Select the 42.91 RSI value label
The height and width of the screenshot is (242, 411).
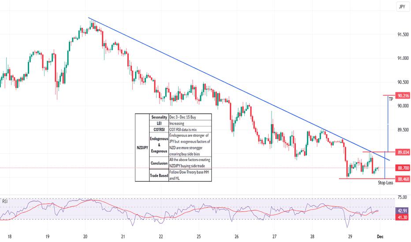[402, 211]
